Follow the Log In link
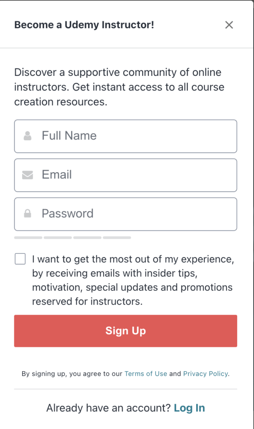The height and width of the screenshot is (429, 254). coord(189,408)
